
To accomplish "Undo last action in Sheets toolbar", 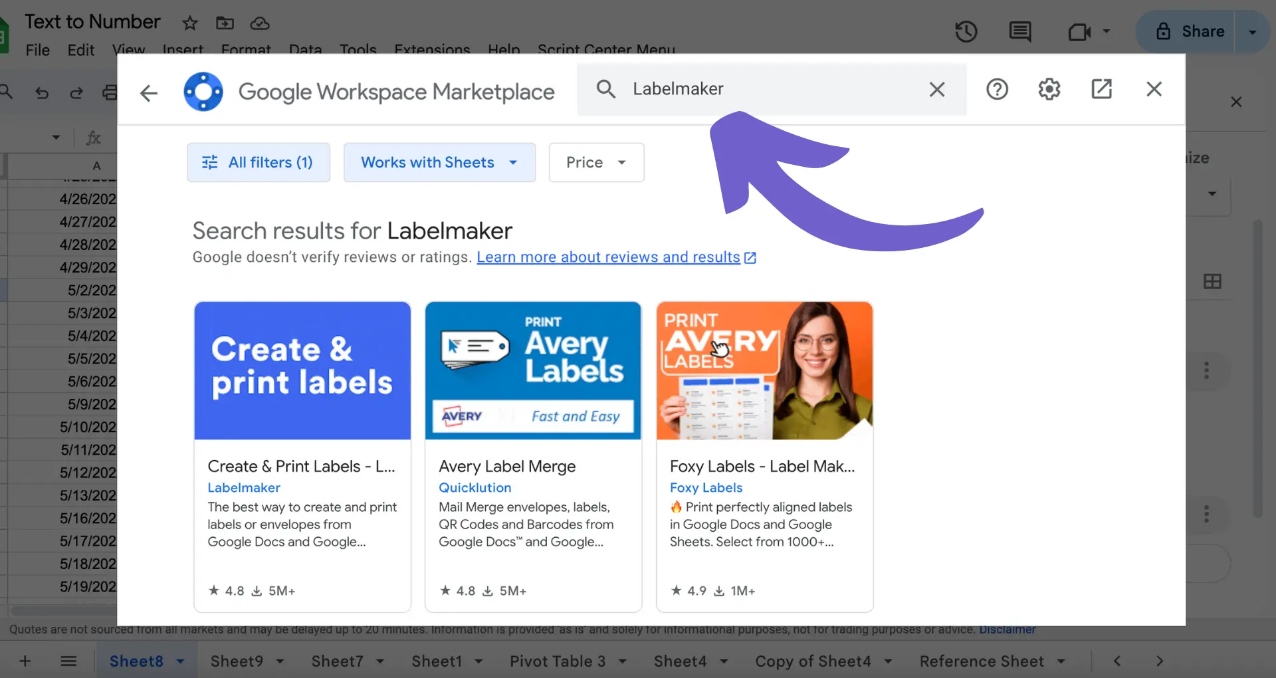I will coord(42,92).
